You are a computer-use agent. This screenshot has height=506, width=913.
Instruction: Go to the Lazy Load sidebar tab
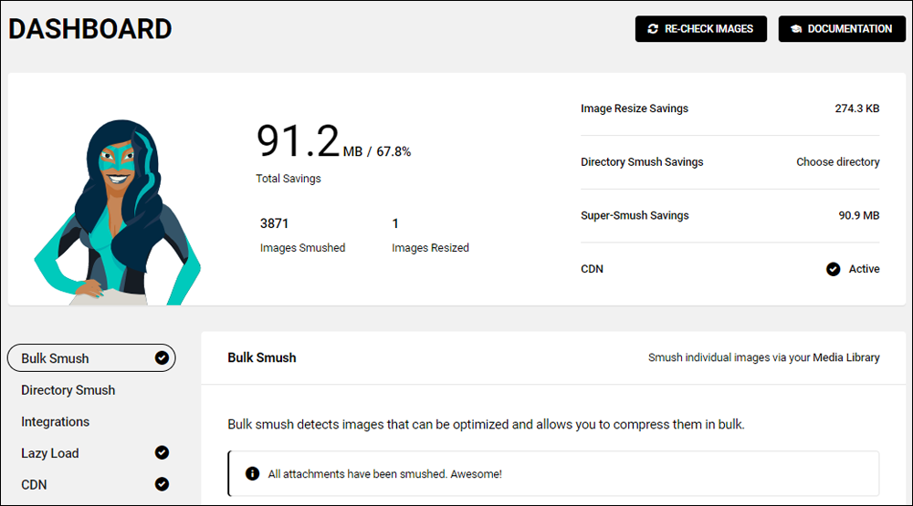(50, 453)
